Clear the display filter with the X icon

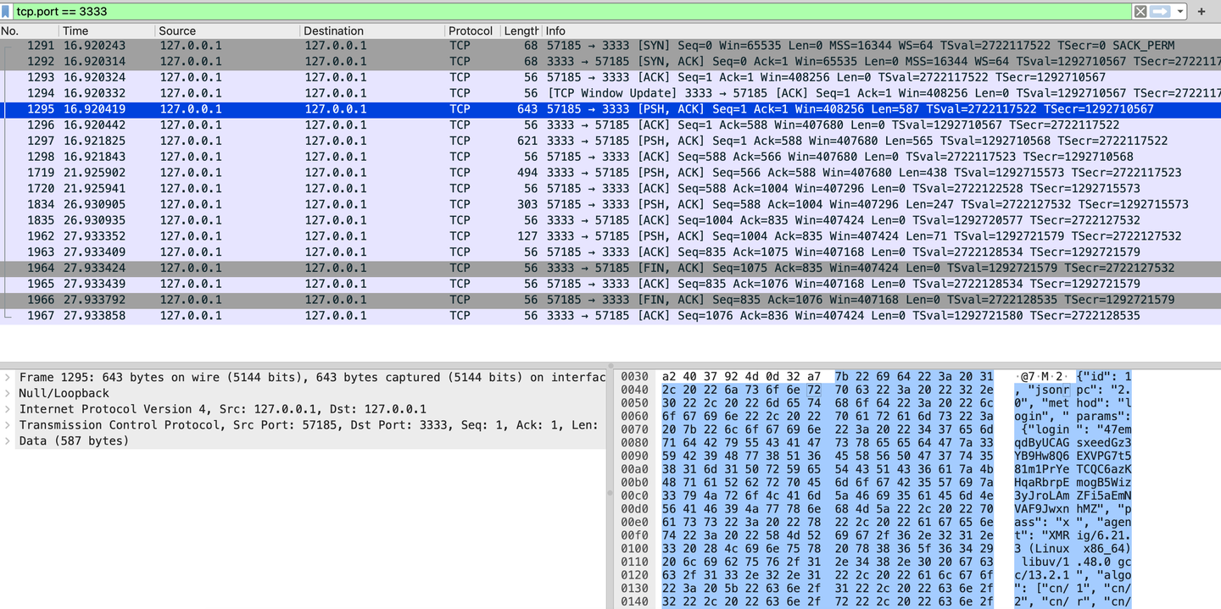[x=1142, y=11]
